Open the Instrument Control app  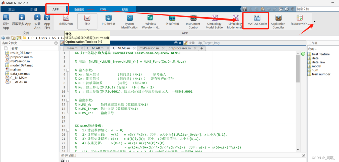point(193,22)
